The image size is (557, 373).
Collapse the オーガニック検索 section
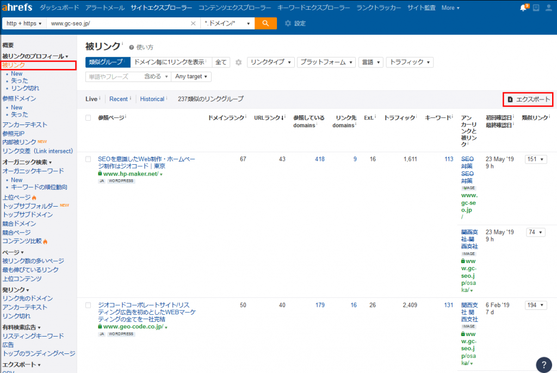coord(27,162)
